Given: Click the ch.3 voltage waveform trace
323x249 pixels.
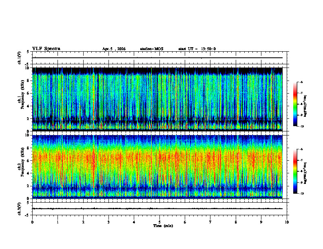Looking at the screenshot, I should tap(157, 209).
